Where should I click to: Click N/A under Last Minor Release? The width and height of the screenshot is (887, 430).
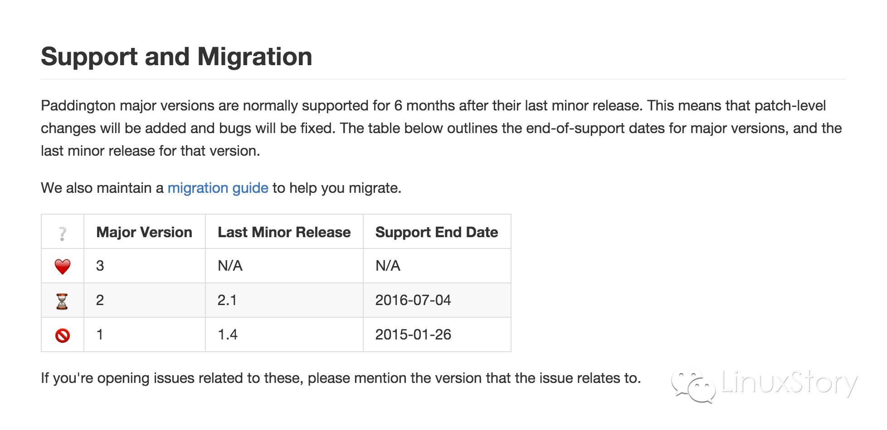[230, 266]
